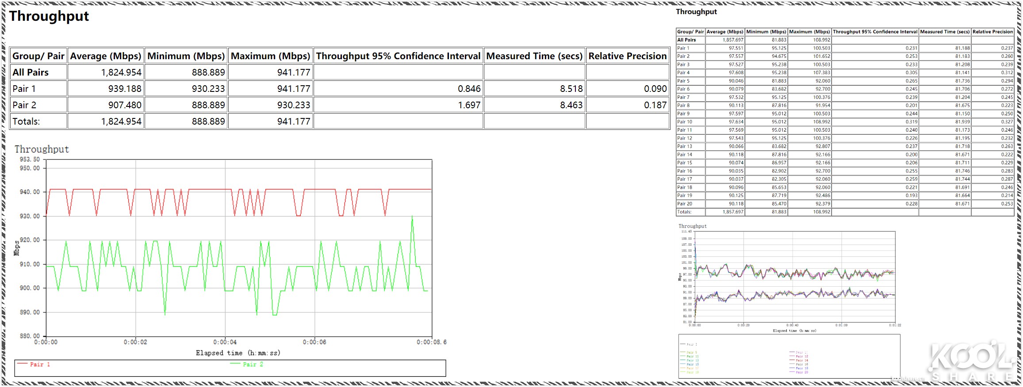Screen dimensions: 1023x387
Task: Click confidence interval value 1.697
Action: (x=469, y=105)
